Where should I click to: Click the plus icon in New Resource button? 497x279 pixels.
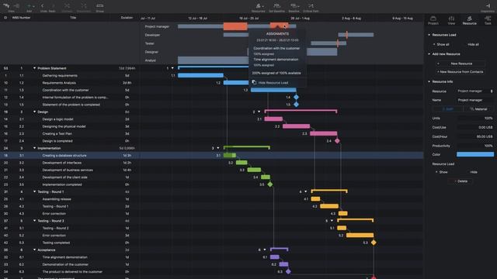click(x=438, y=64)
